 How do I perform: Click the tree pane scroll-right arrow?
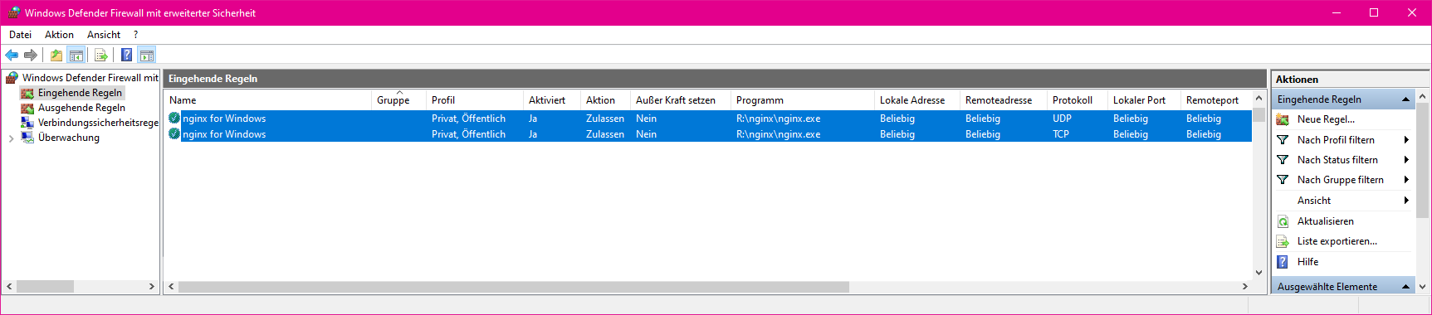coord(151,286)
